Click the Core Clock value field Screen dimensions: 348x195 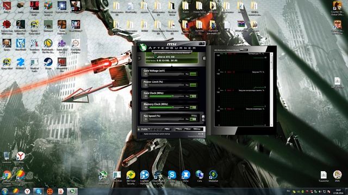193,96
